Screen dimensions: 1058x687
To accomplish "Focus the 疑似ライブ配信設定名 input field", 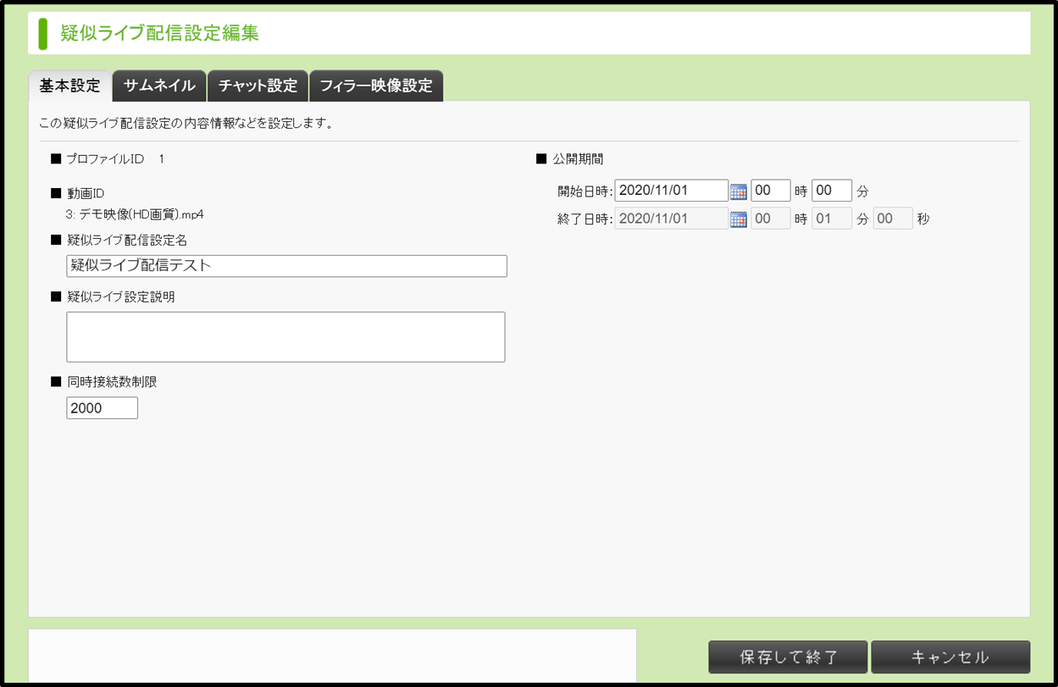I will [286, 266].
